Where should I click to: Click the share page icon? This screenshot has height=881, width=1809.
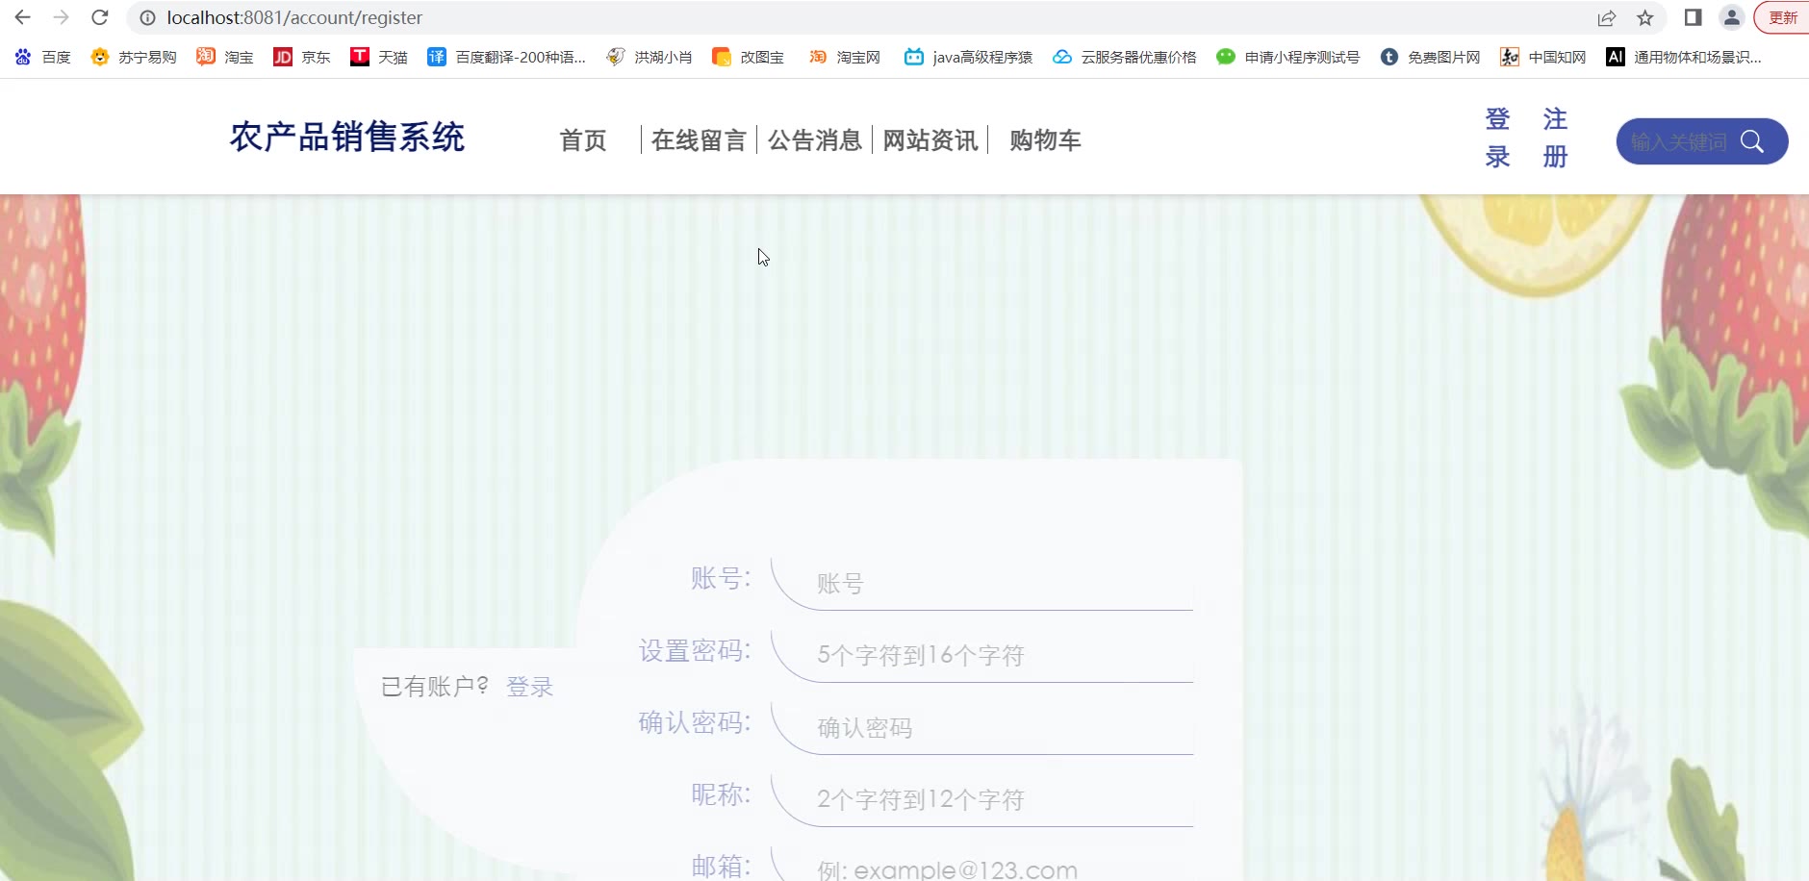point(1607,17)
